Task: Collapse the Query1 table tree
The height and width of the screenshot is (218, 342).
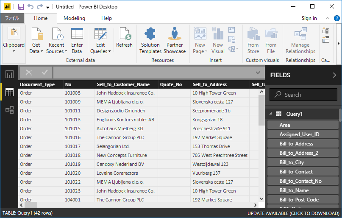Action: tap(270, 114)
